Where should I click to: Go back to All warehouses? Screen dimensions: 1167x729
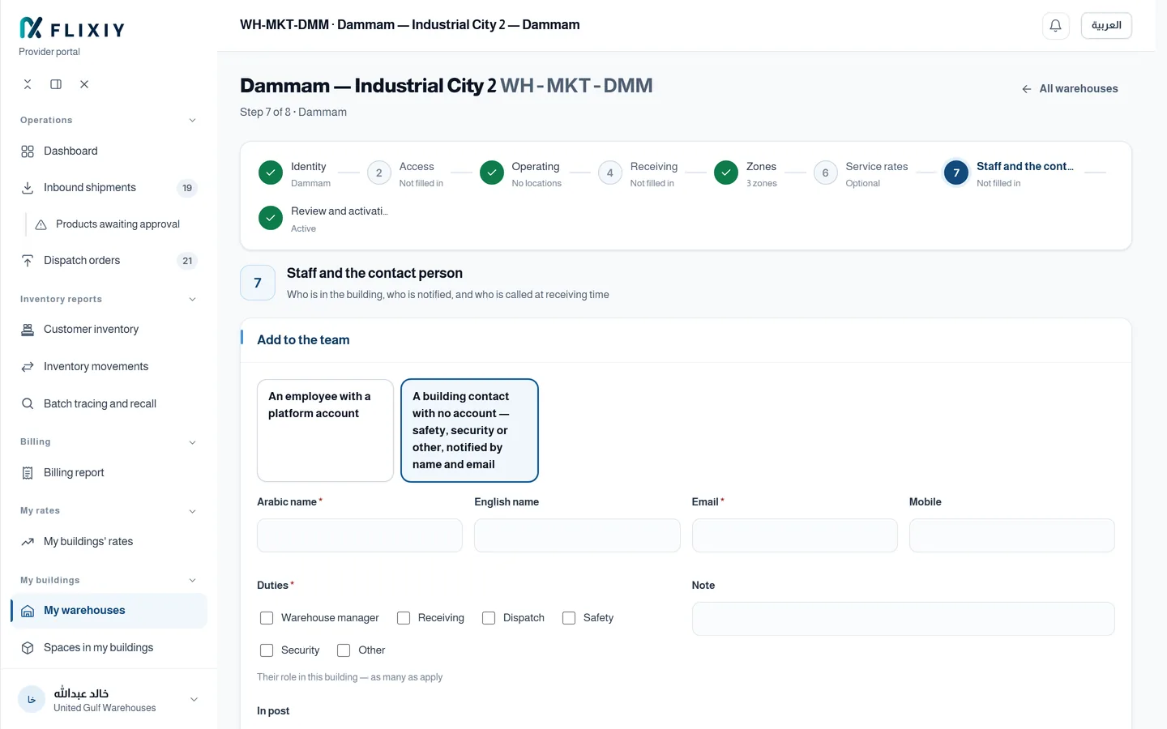1070,89
